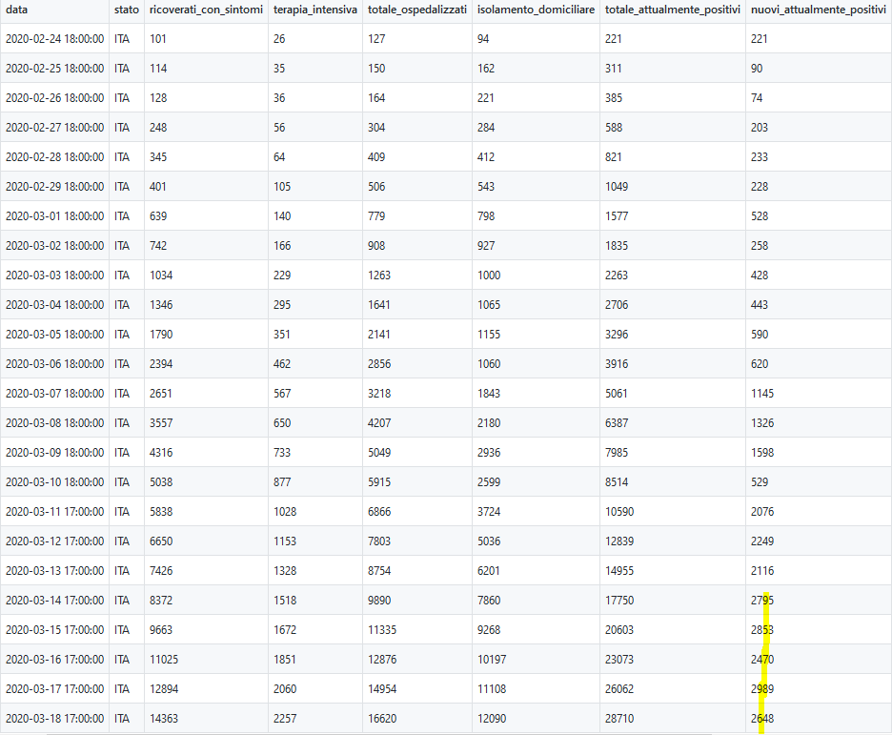Select date cell 2020-03-14 17:00:00
The width and height of the screenshot is (892, 735).
coord(54,601)
